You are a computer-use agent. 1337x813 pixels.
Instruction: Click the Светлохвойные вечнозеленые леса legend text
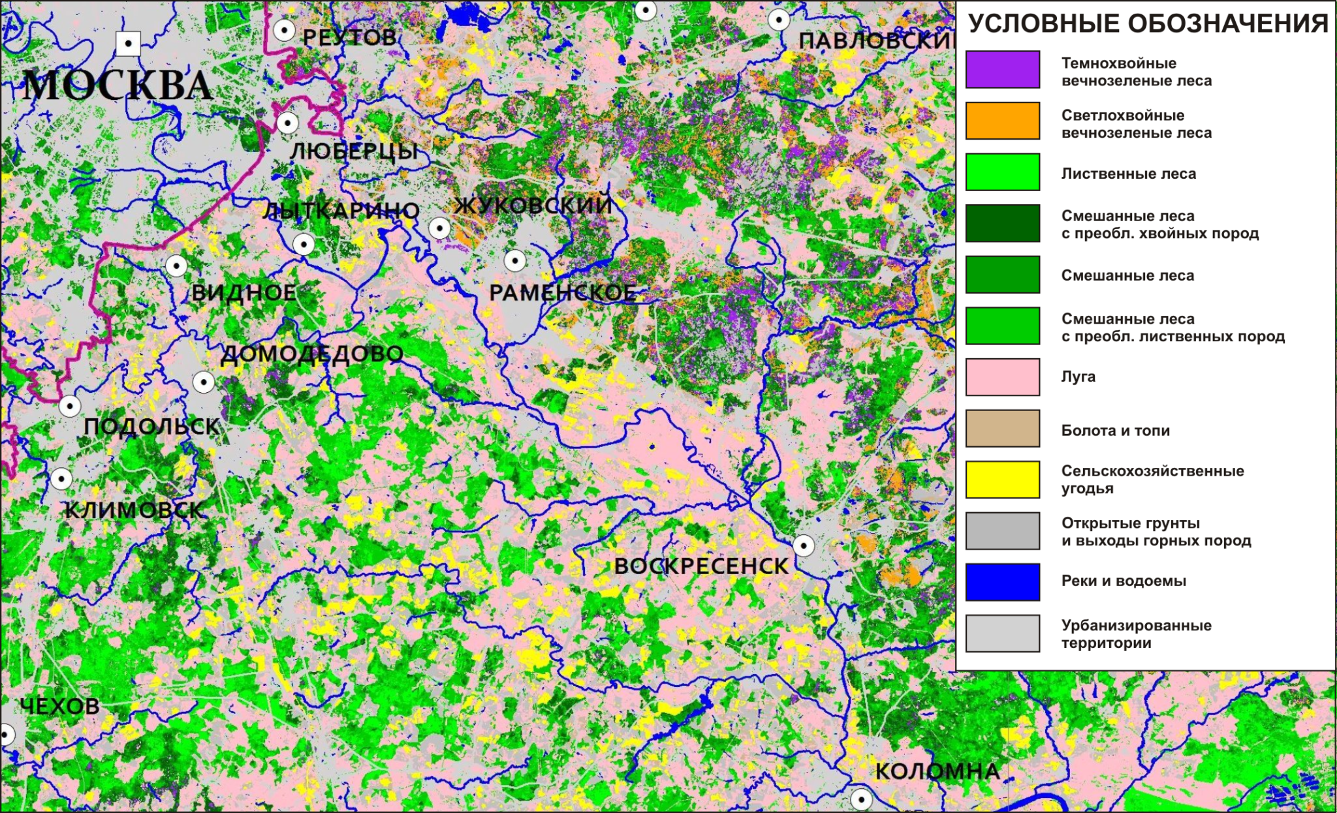tap(1137, 124)
